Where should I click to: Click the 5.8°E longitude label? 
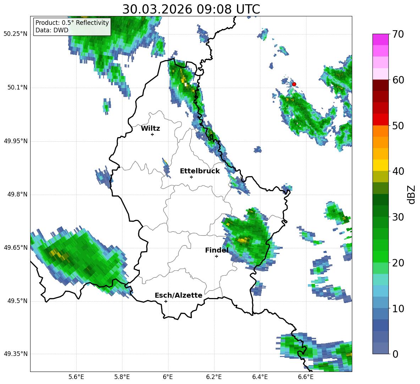[122, 377]
